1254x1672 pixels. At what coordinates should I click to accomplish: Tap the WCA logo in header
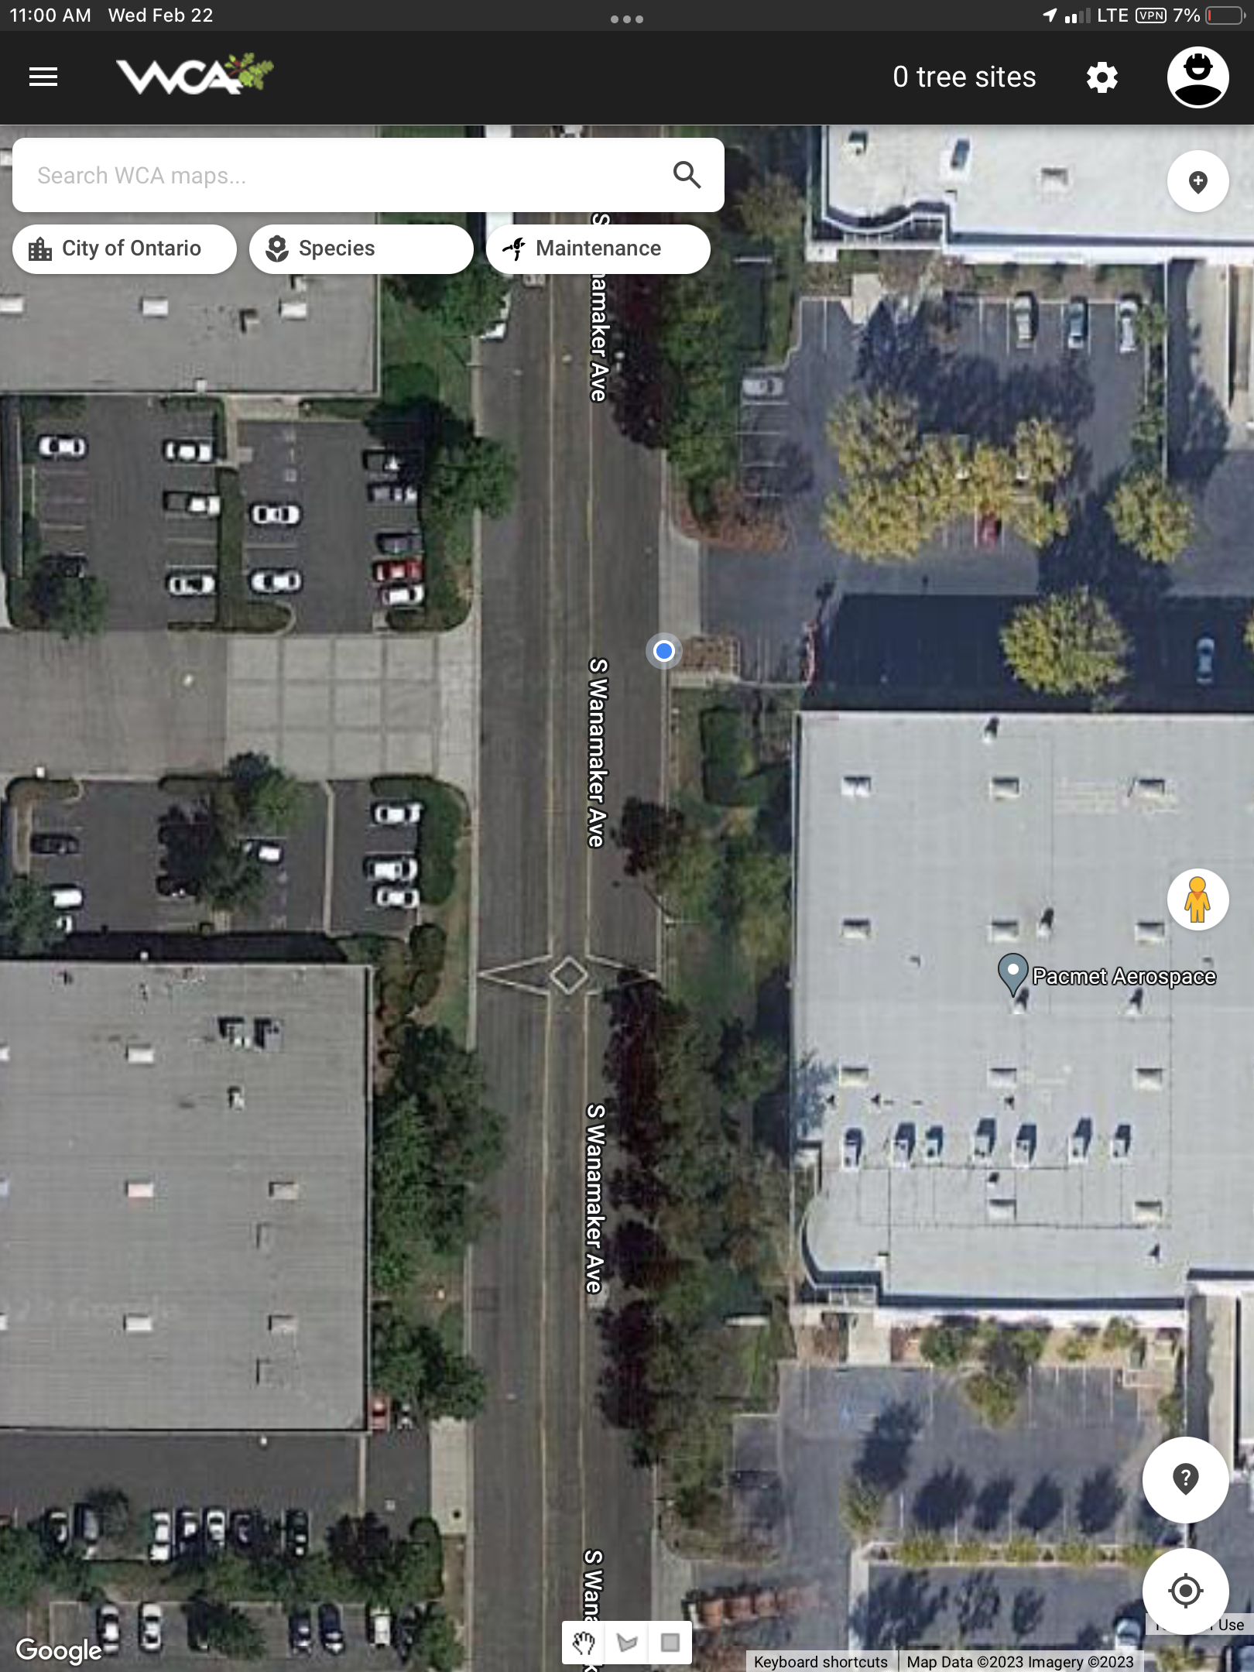coord(194,74)
